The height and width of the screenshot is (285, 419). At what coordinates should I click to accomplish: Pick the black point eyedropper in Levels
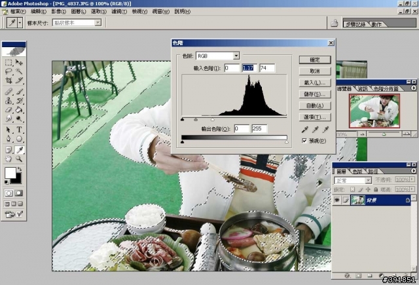(304, 130)
